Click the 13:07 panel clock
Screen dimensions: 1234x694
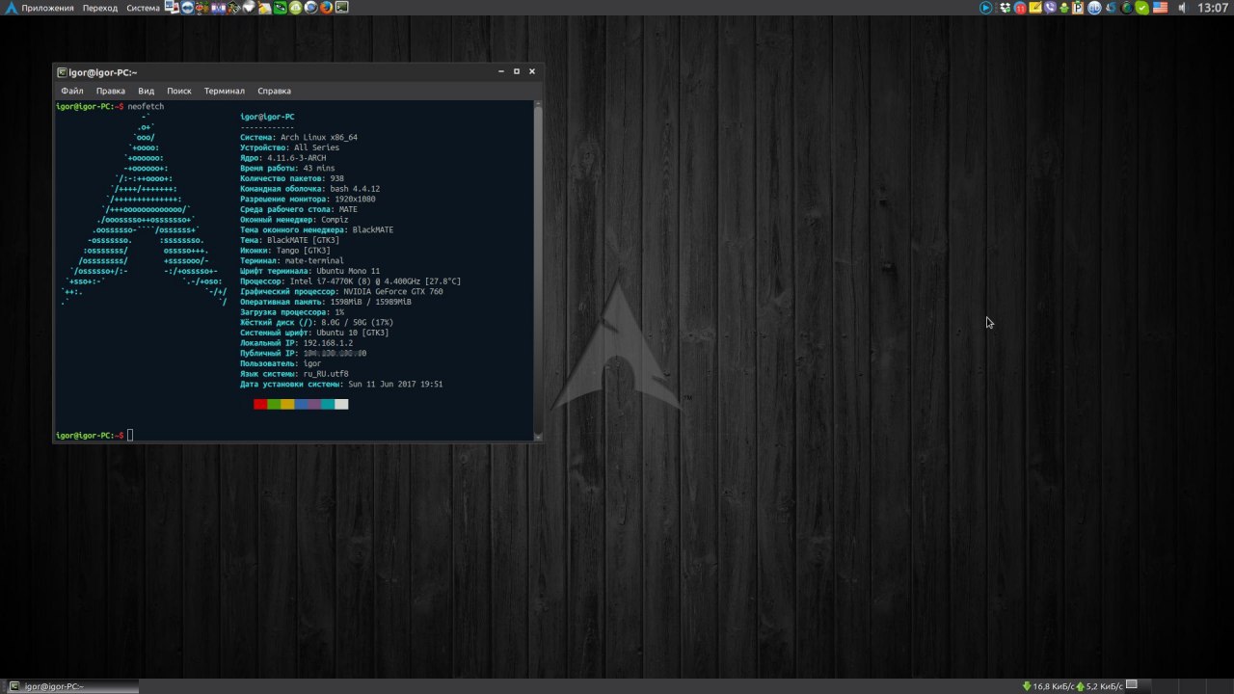click(x=1213, y=8)
